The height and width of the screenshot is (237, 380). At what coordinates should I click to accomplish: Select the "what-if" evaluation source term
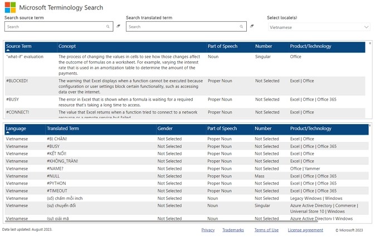point(25,57)
